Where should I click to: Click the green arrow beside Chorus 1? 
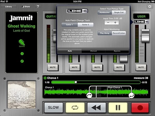(45, 78)
